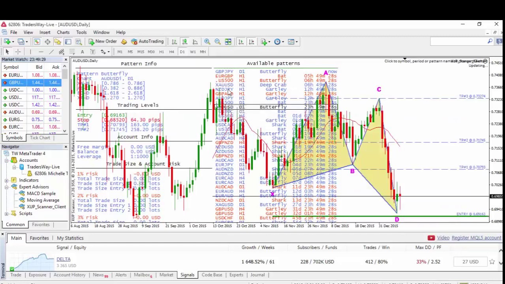Switch to the Tick Chart tab
The width and height of the screenshot is (505, 284).
click(x=40, y=138)
